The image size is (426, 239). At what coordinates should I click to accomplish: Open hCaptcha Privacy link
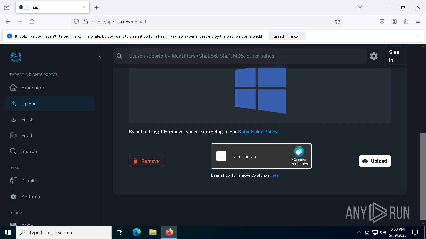click(294, 164)
